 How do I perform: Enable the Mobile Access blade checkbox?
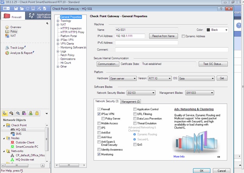tap(99, 123)
